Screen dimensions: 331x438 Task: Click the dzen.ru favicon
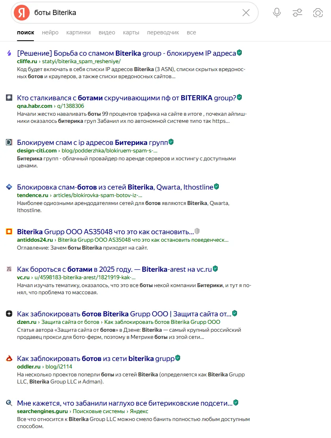(x=9, y=314)
